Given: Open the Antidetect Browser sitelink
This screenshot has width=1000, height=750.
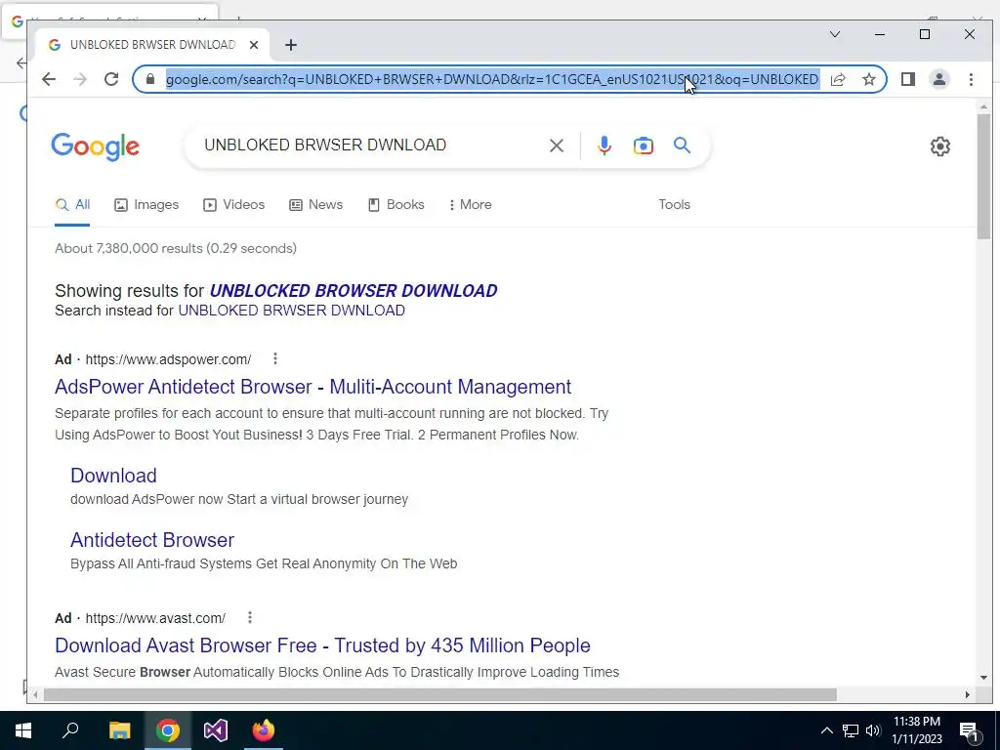Looking at the screenshot, I should coord(152,540).
